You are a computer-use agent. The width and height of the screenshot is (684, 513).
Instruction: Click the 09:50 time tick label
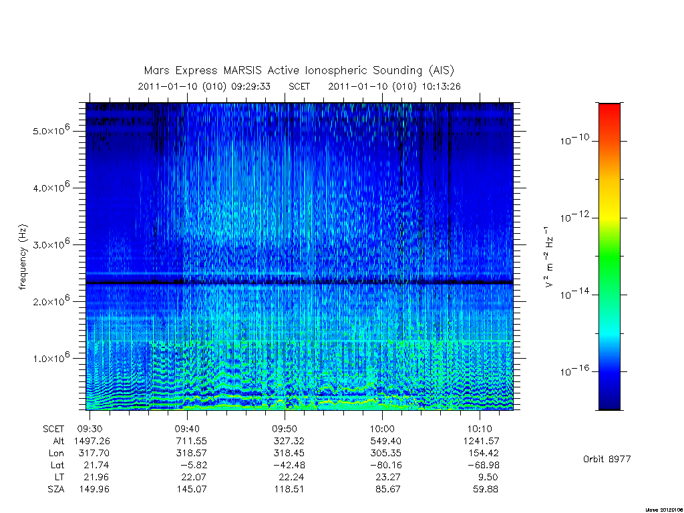(x=285, y=429)
